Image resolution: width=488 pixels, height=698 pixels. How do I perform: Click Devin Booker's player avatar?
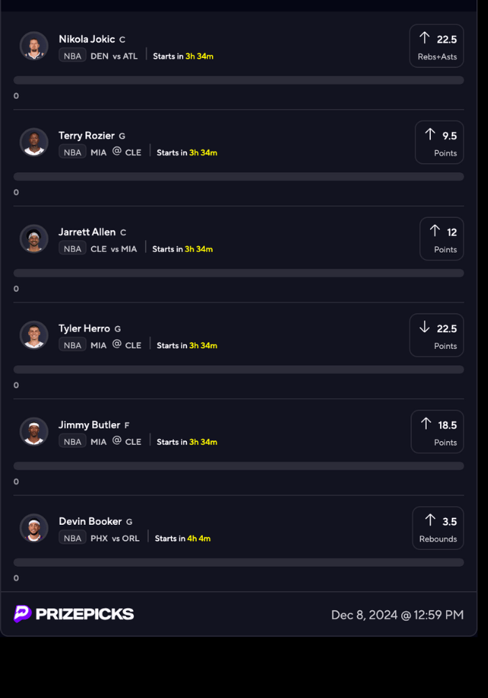(34, 528)
